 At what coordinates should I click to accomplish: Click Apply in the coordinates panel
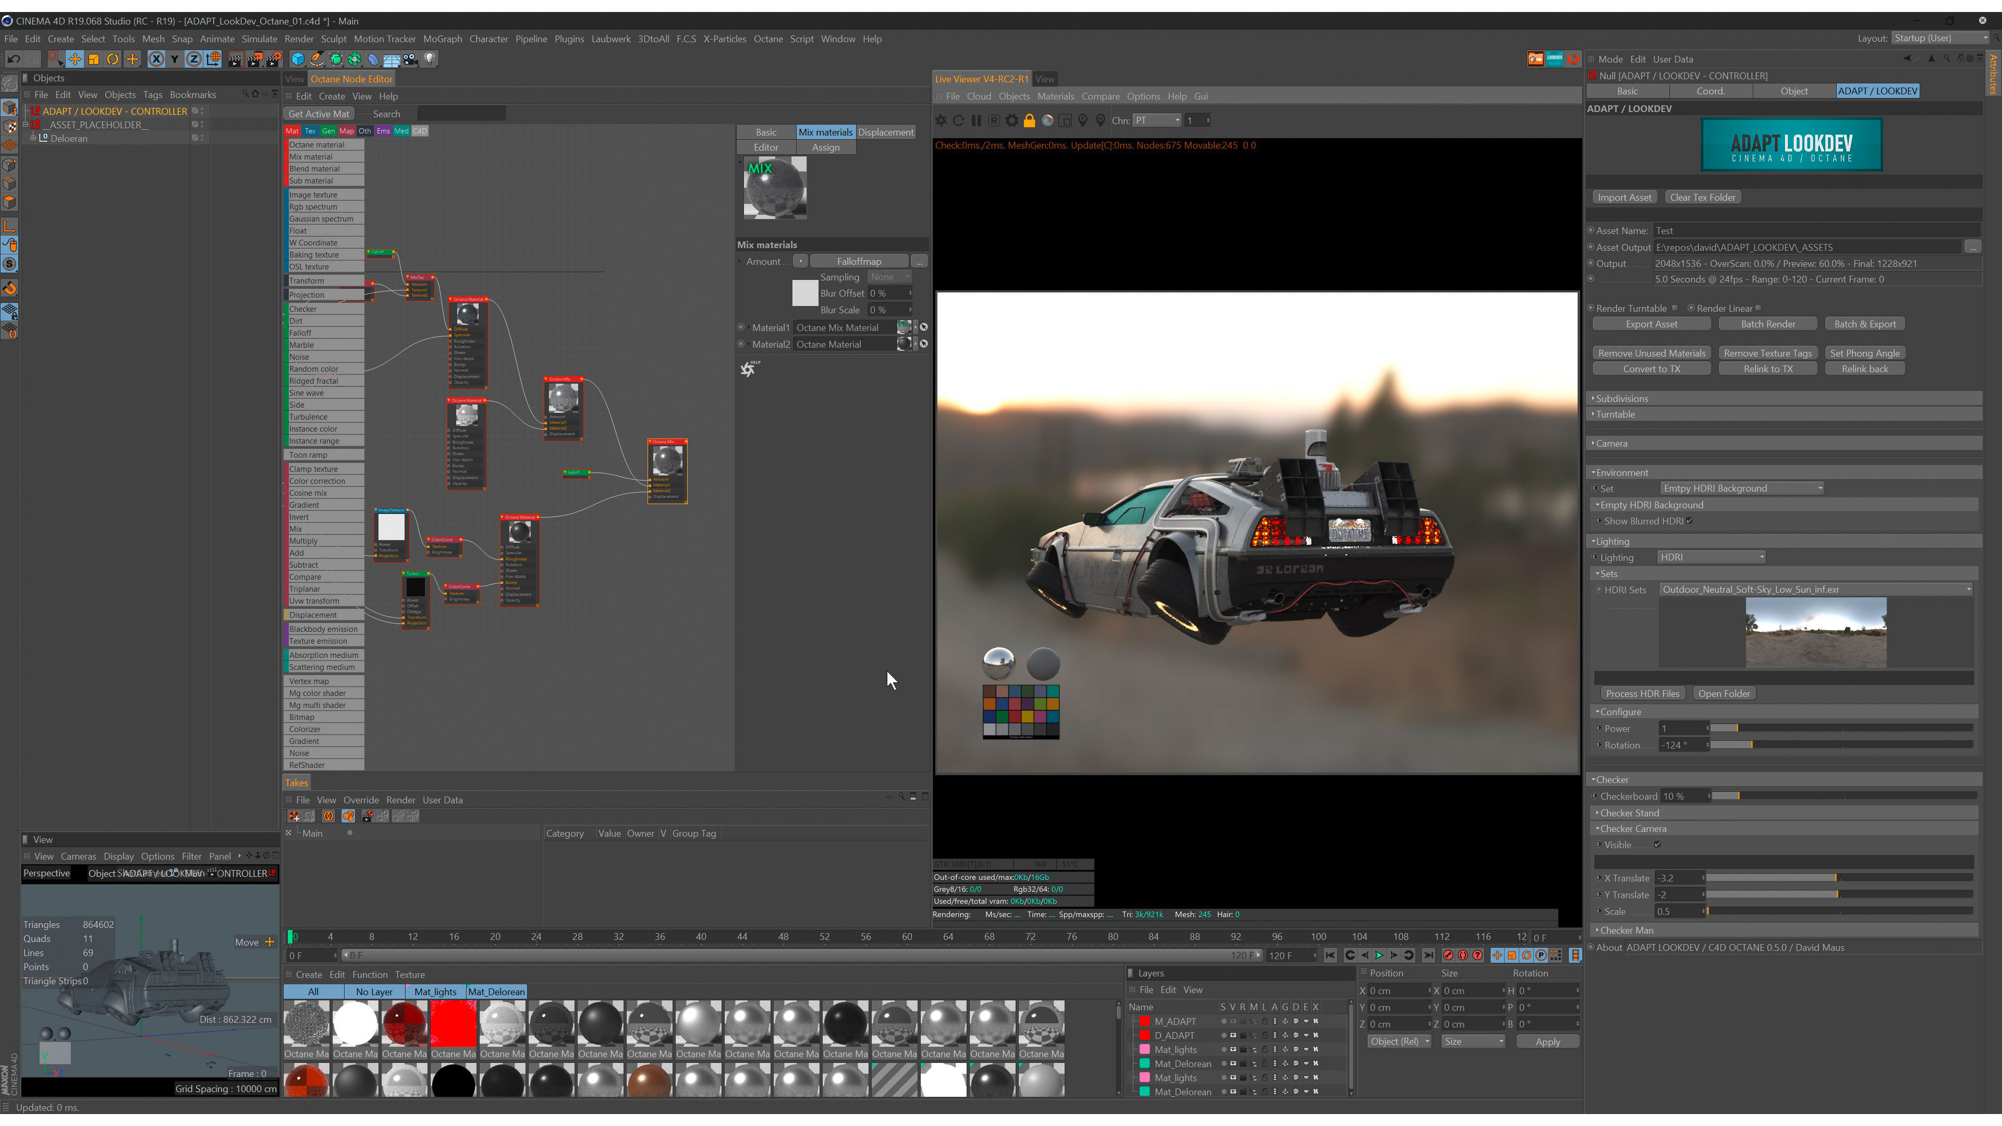1547,1042
